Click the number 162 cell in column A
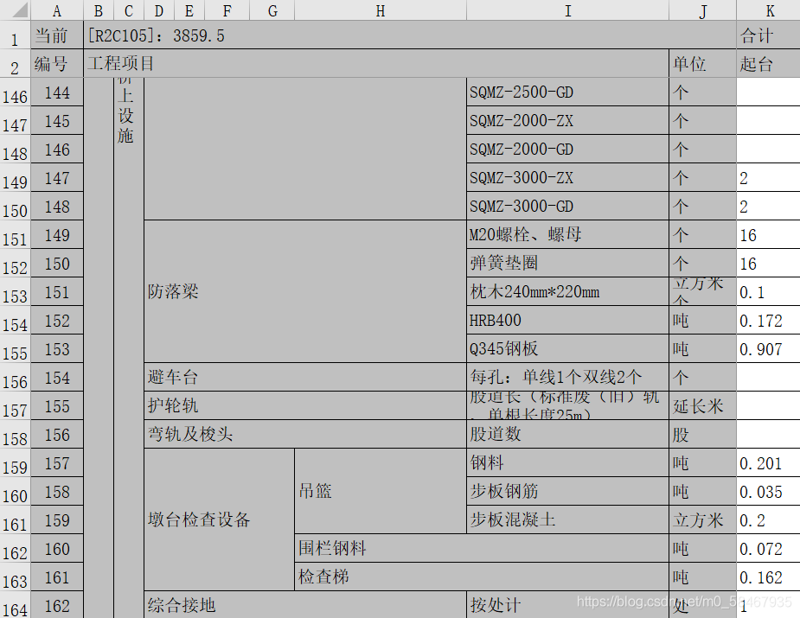Image resolution: width=800 pixels, height=618 pixels. click(x=57, y=605)
